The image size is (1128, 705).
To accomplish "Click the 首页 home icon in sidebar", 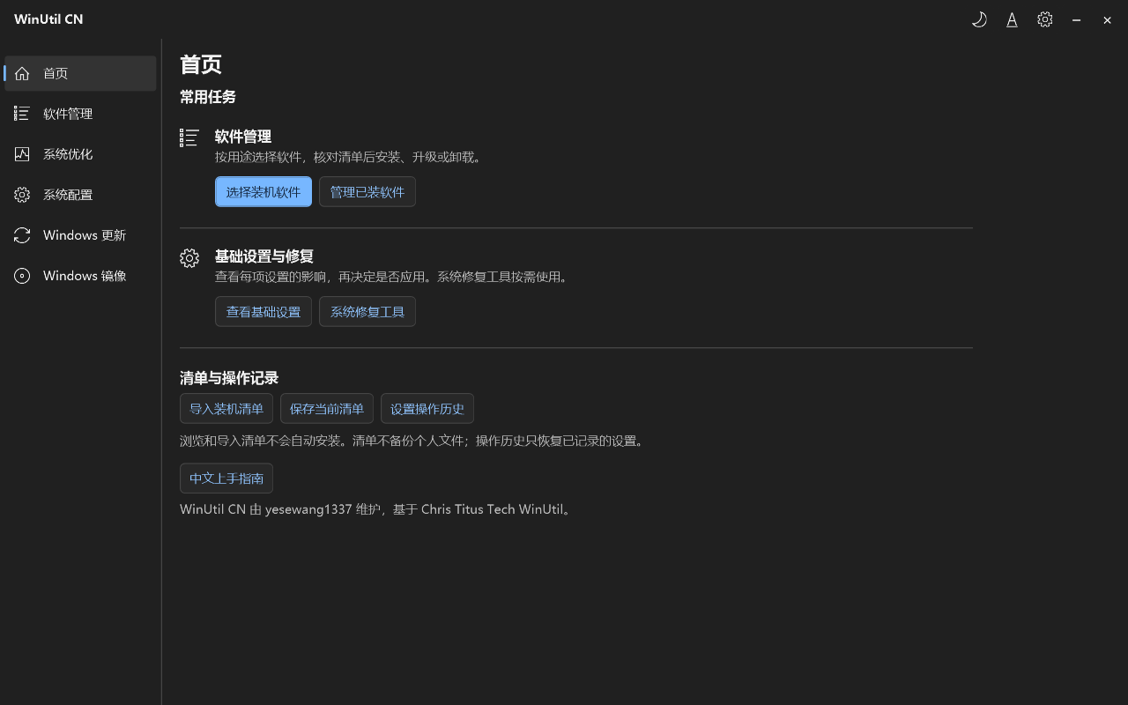I will coord(22,73).
